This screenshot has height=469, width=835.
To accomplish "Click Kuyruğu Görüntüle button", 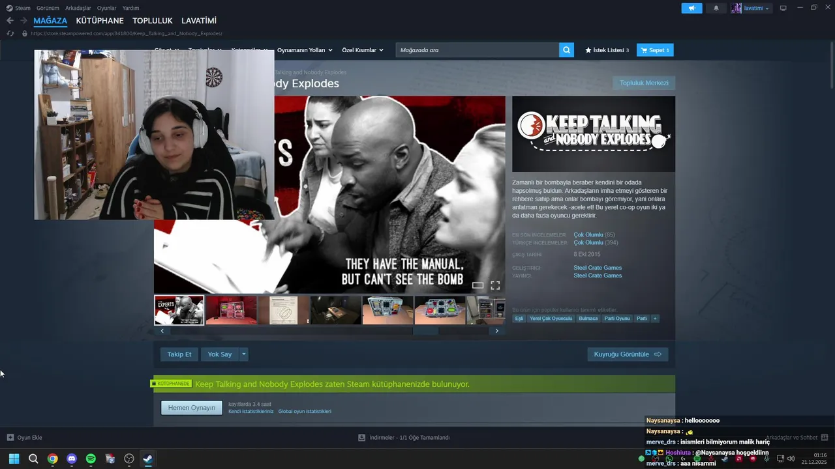I will [628, 354].
